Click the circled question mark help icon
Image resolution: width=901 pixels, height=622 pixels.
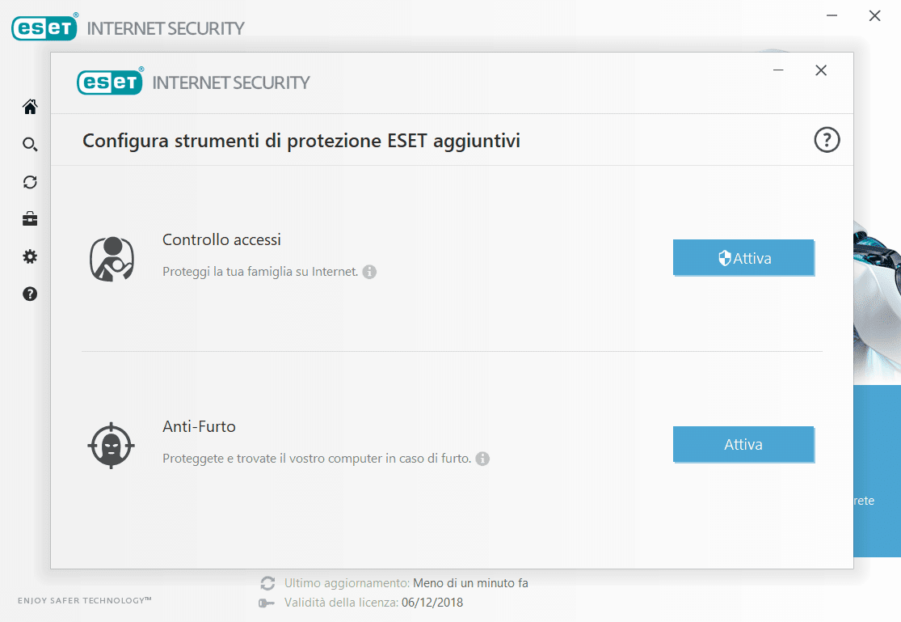827,141
